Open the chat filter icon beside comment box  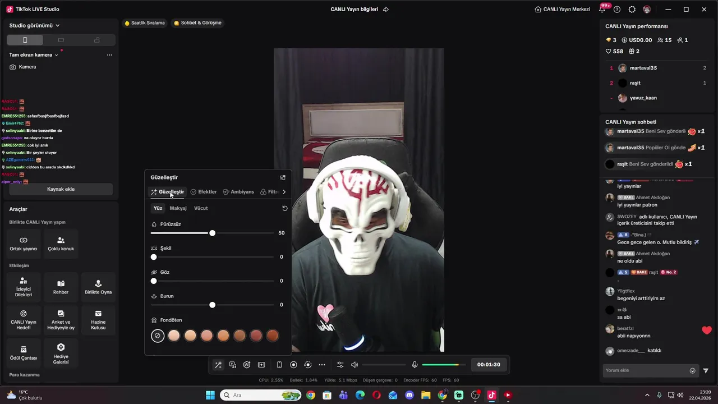706,370
